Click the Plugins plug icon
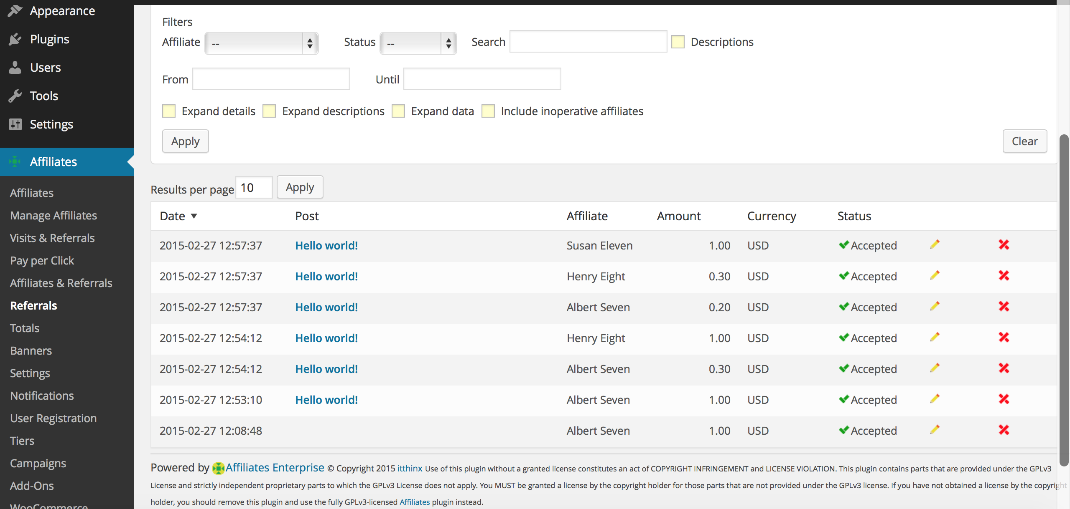Screen dimensions: 1070x509 tap(15, 39)
